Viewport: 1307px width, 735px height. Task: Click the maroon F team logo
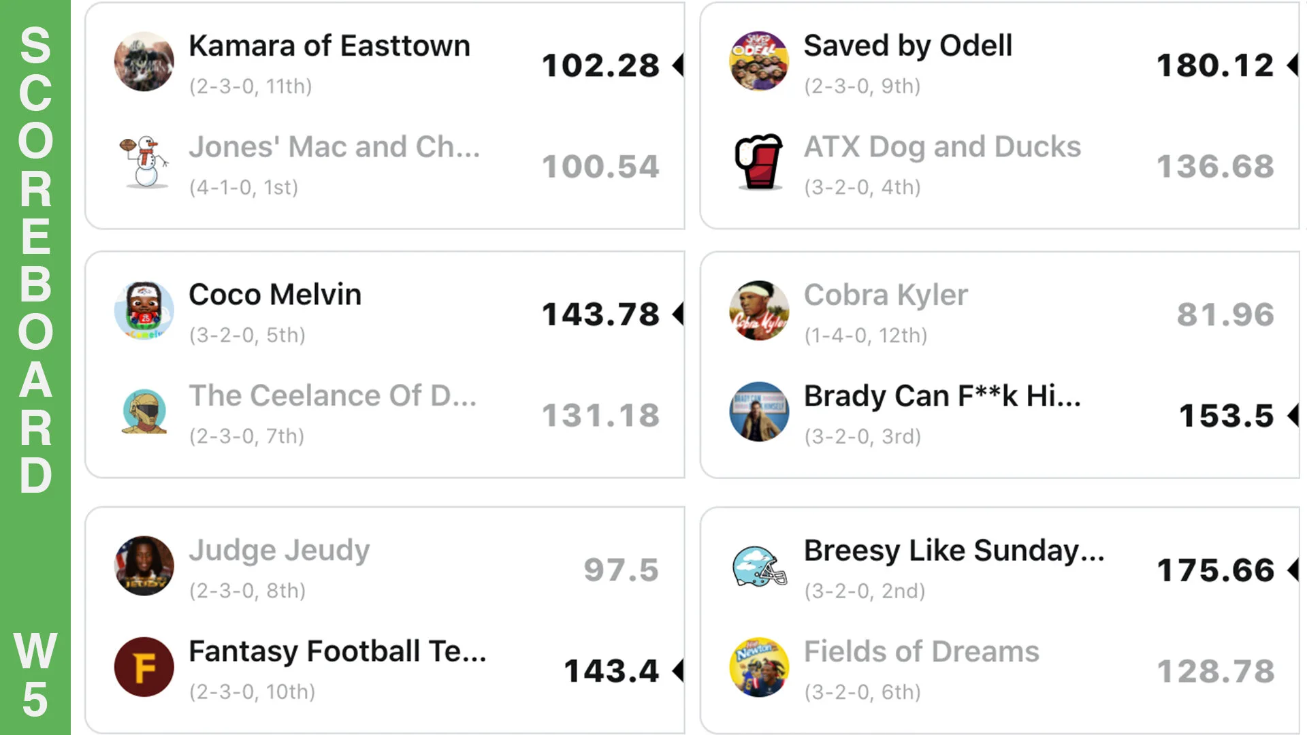coord(144,667)
